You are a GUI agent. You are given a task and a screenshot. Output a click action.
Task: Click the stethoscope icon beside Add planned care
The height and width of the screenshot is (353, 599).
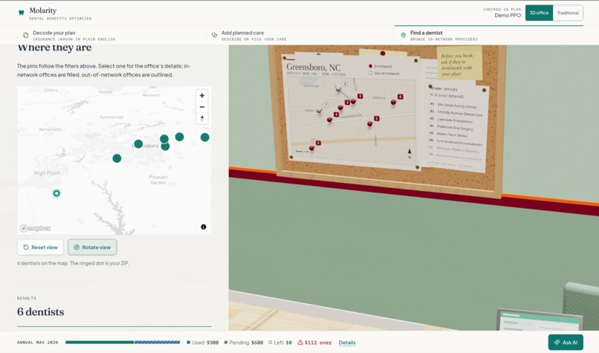(214, 35)
